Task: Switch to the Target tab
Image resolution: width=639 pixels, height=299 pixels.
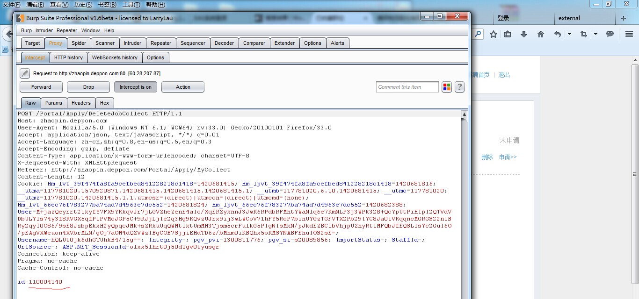Action: (x=32, y=43)
